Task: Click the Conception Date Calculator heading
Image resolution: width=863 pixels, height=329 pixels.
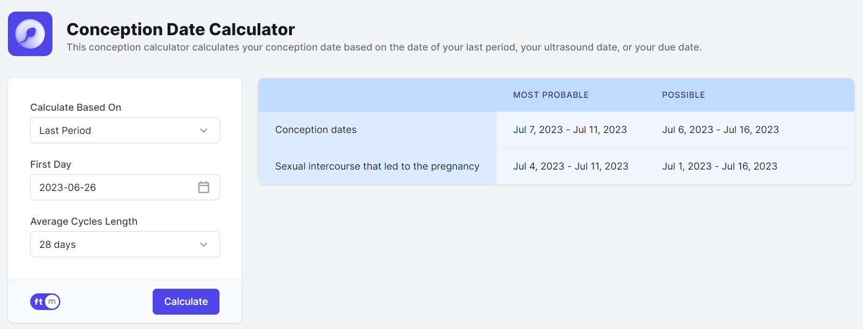Action: [180, 29]
